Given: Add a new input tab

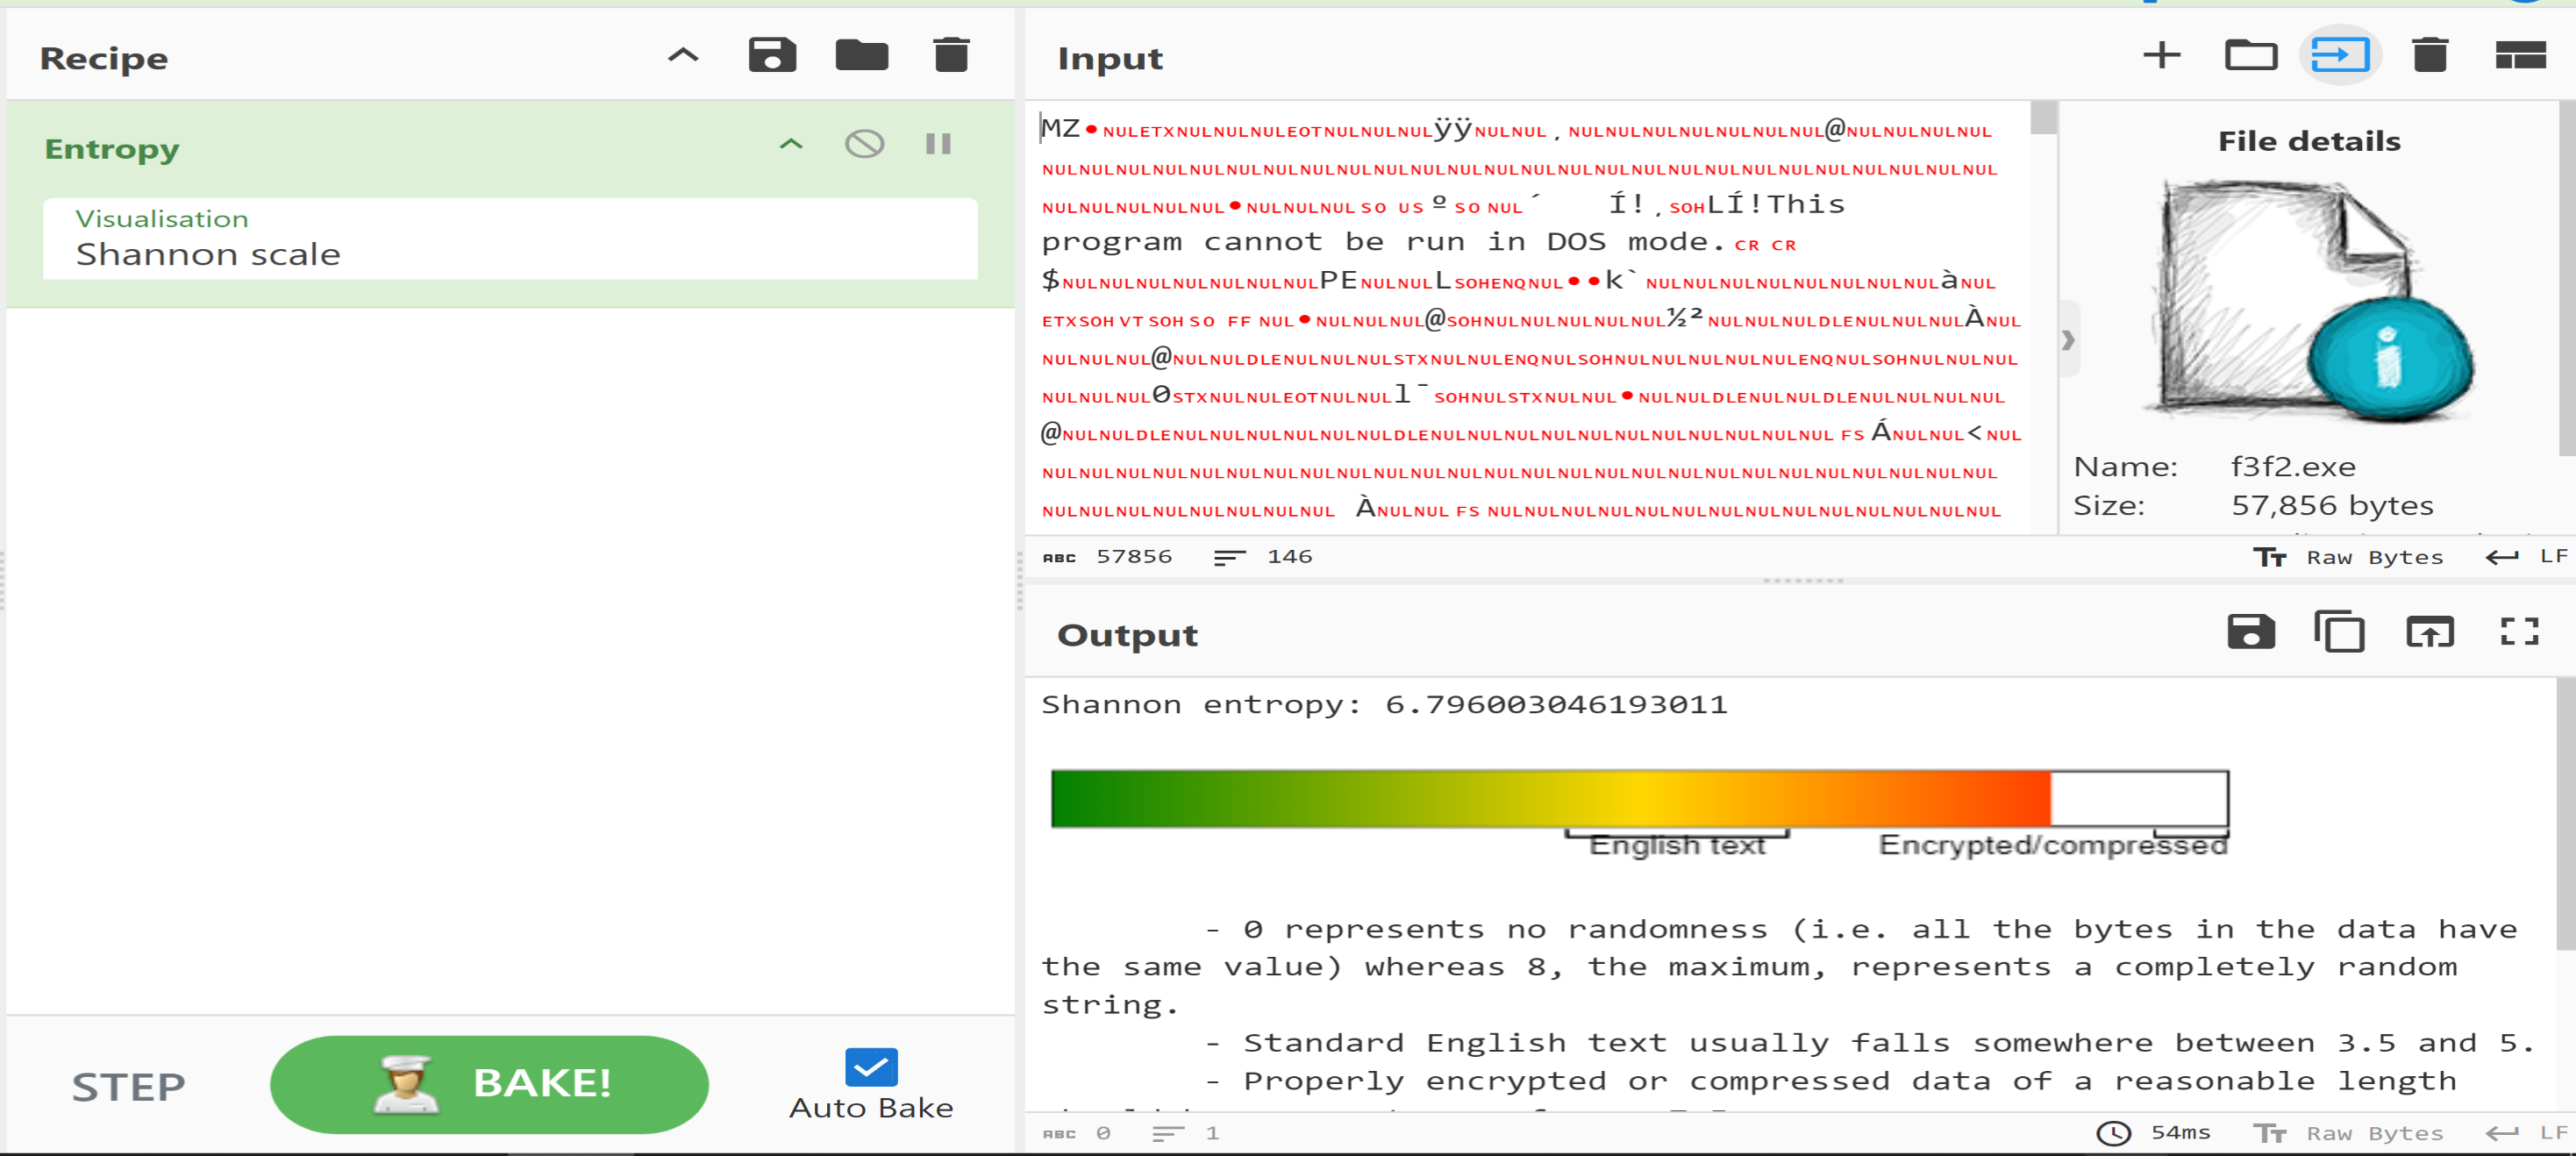Looking at the screenshot, I should pos(2161,55).
